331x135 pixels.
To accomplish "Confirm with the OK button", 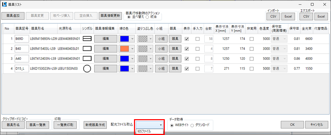I will (x=292, y=125).
